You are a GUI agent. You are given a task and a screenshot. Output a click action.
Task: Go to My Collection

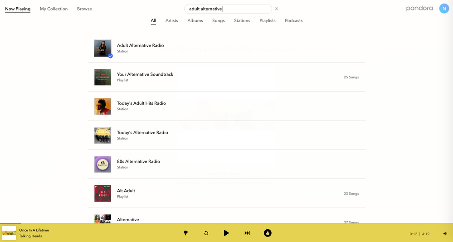(x=54, y=9)
